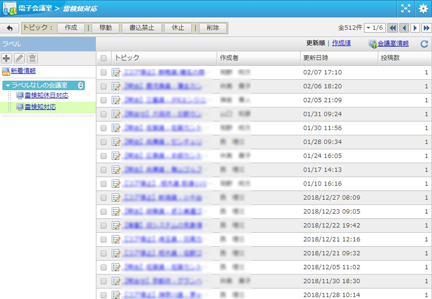Click the refresh list icon

[x=424, y=44]
